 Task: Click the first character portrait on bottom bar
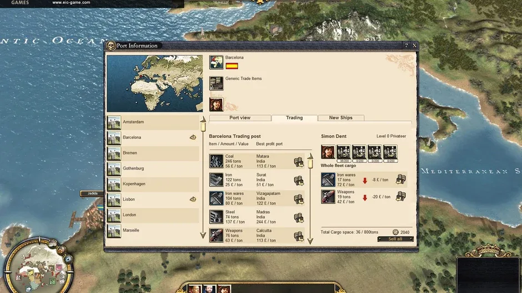pos(194,289)
